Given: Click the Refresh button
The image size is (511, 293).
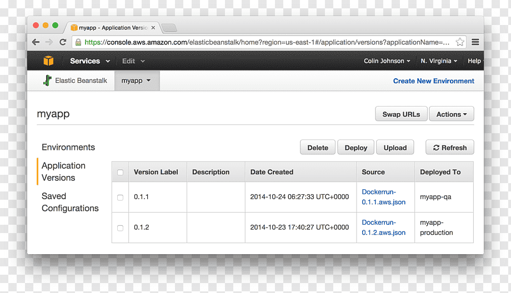Looking at the screenshot, I should [450, 148].
